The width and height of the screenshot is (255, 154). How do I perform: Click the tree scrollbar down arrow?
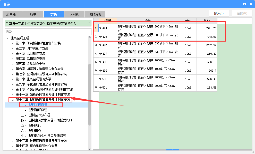tap(90, 149)
